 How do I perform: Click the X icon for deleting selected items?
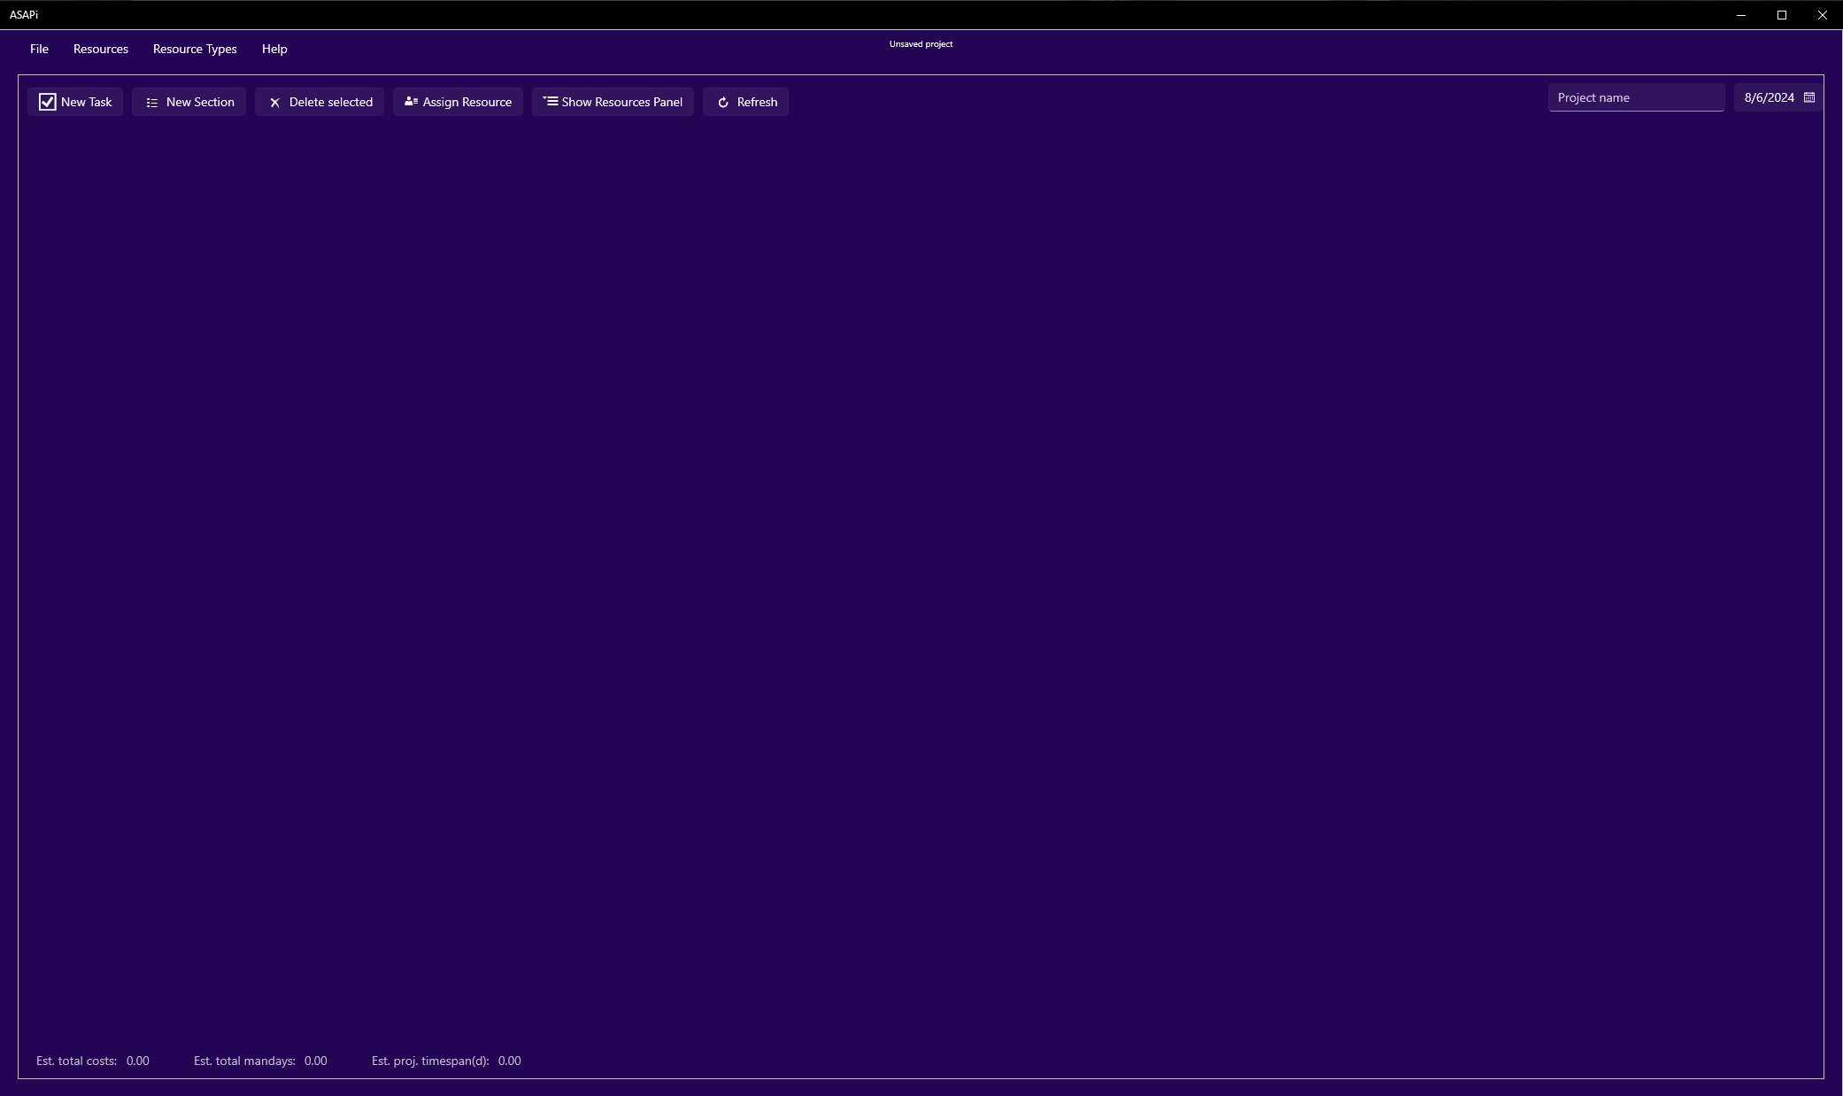coord(274,102)
